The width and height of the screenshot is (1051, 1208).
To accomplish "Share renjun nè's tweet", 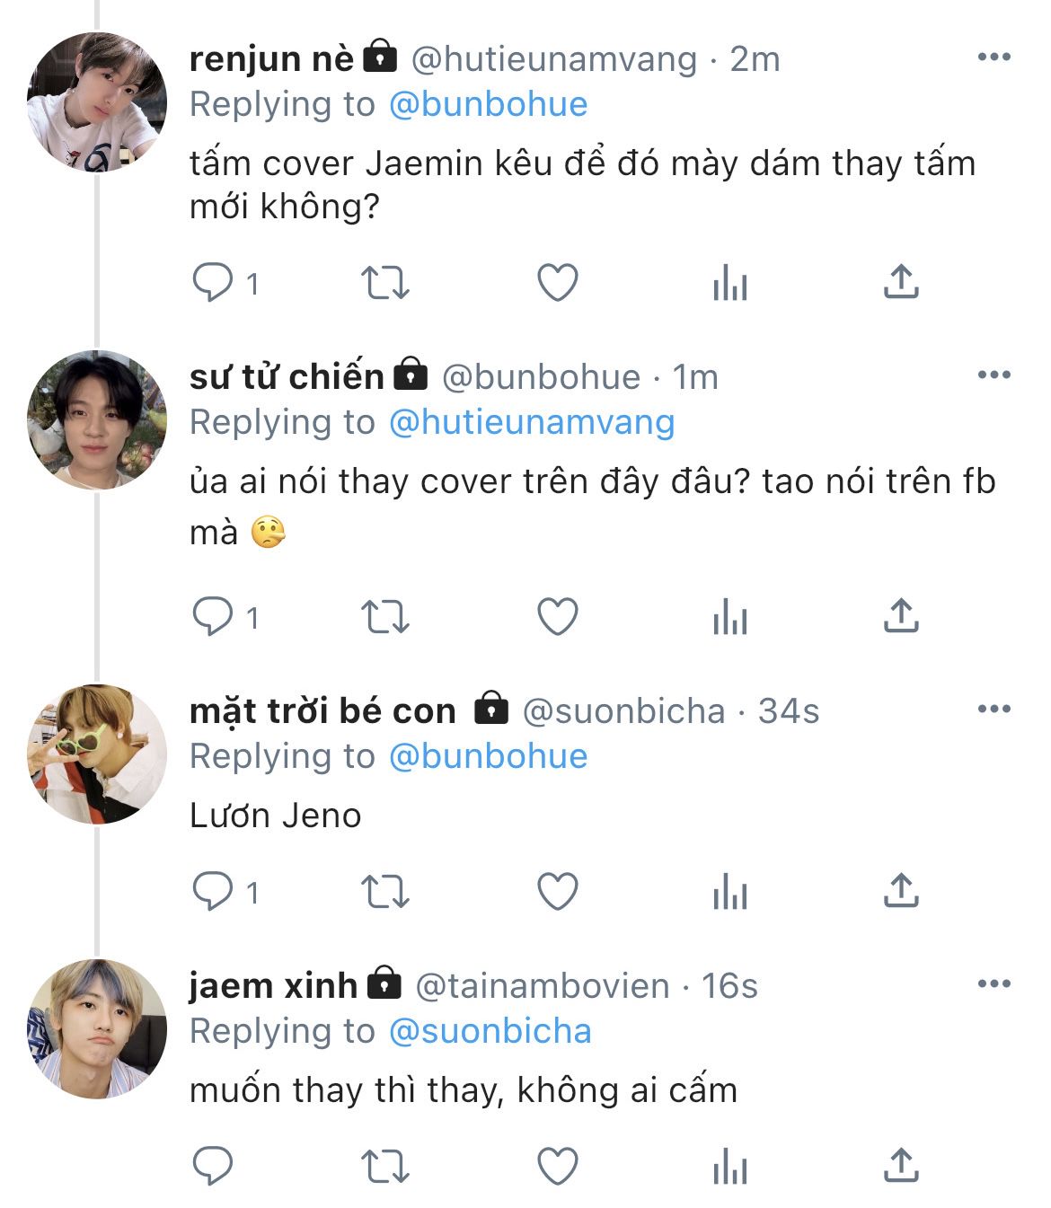I will click(x=901, y=283).
